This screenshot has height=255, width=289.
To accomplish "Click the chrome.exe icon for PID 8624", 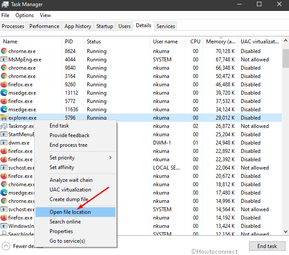I will [x=4, y=51].
